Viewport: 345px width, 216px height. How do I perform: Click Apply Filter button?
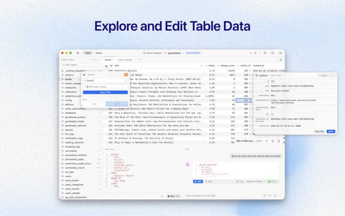pyautogui.click(x=105, y=92)
